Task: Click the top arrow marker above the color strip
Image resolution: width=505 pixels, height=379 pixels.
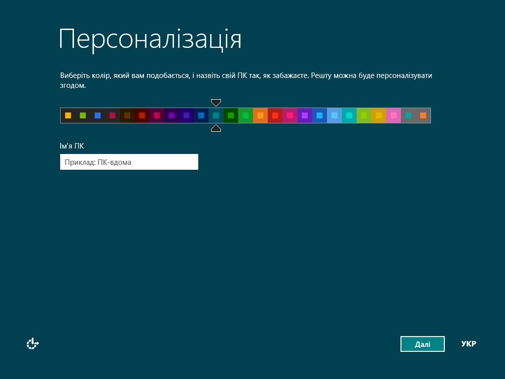Action: coord(216,103)
